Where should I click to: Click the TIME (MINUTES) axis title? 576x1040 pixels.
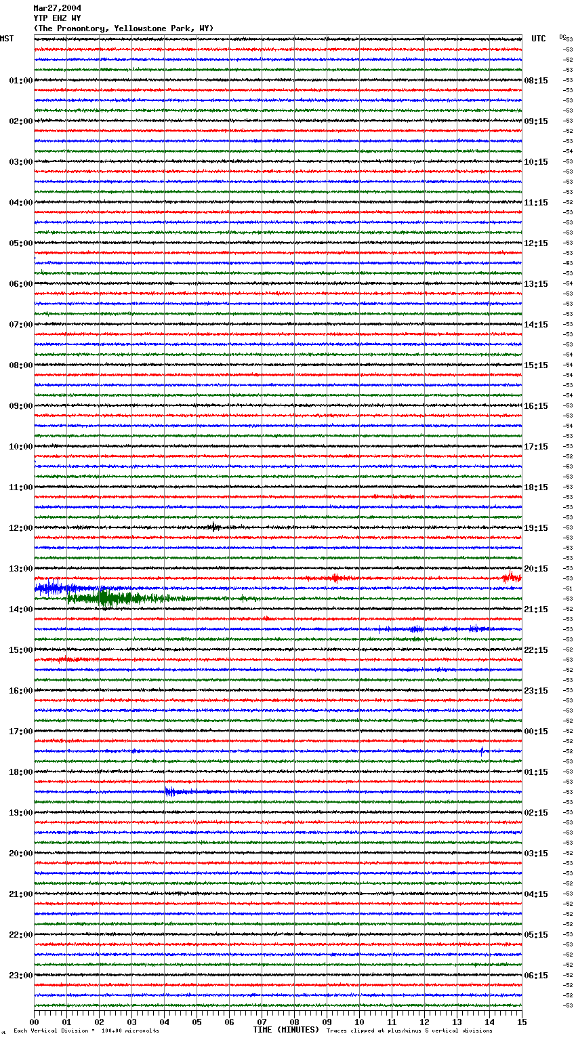(286, 1030)
